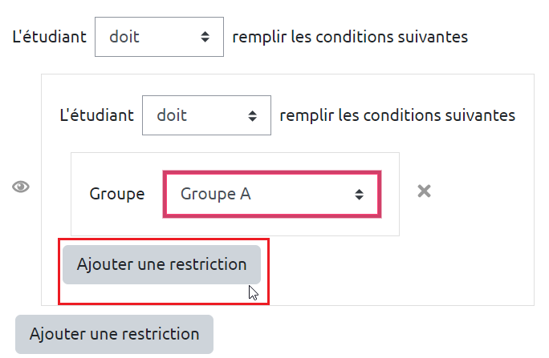
Task: Select the "doit" text in the top selector
Action: click(x=124, y=37)
